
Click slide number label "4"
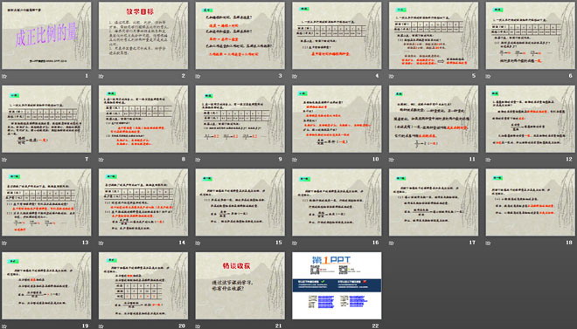coord(377,76)
